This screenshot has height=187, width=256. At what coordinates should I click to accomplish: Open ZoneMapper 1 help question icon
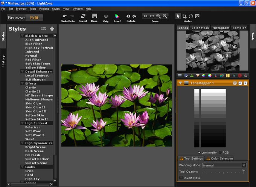pyautogui.click(x=235, y=83)
